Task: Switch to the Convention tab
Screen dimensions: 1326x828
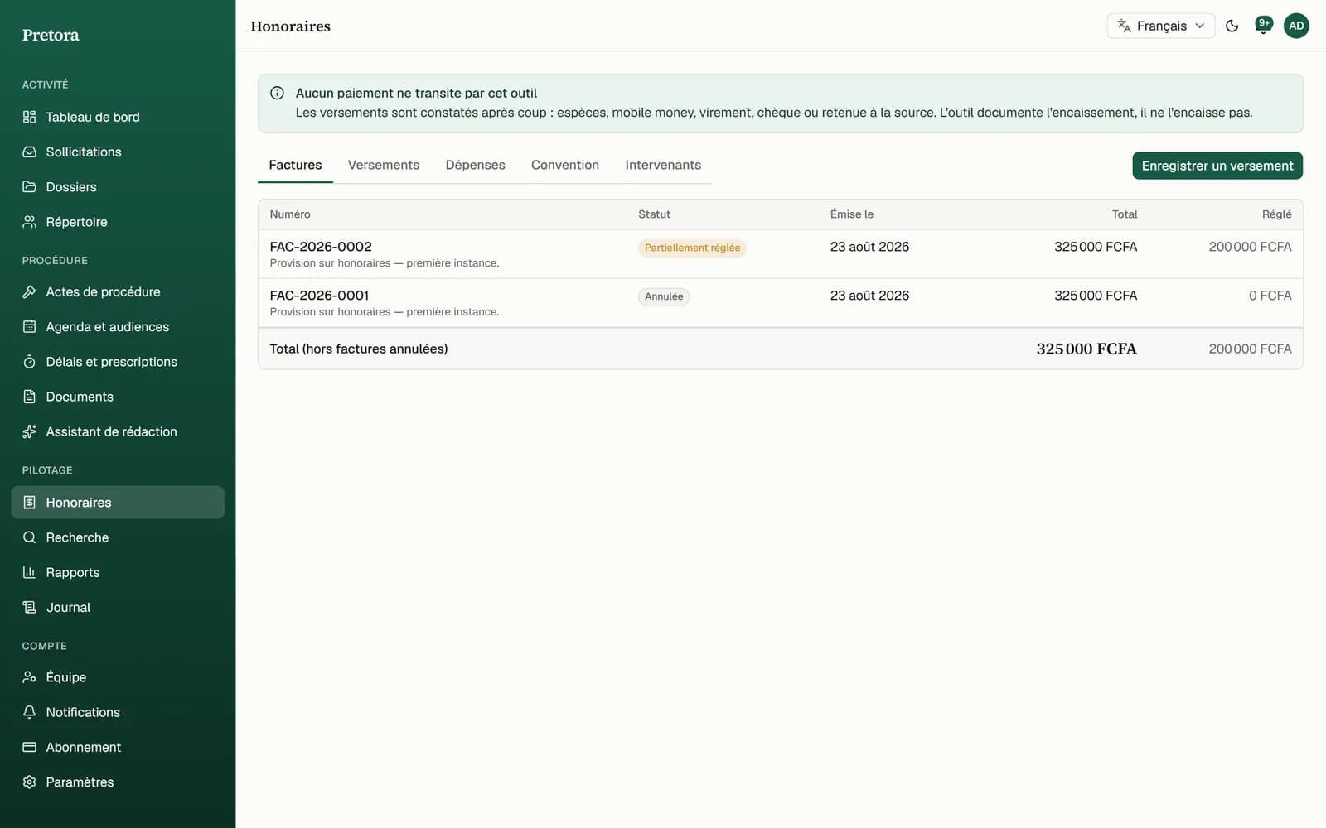Action: coord(565,165)
